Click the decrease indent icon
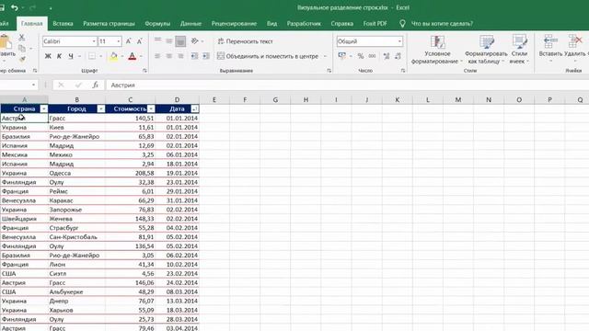589x331 pixels. tap(194, 56)
